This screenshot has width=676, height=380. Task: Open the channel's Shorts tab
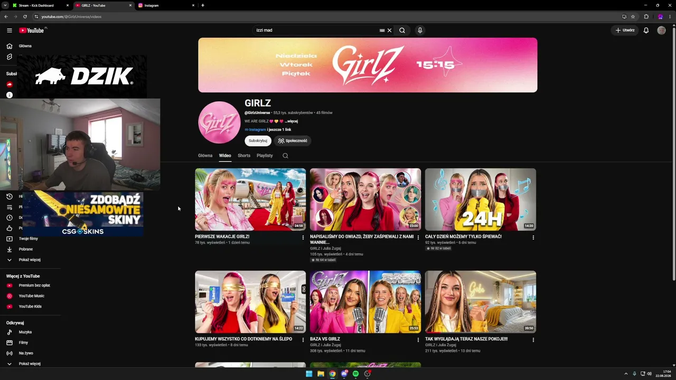[244, 156]
